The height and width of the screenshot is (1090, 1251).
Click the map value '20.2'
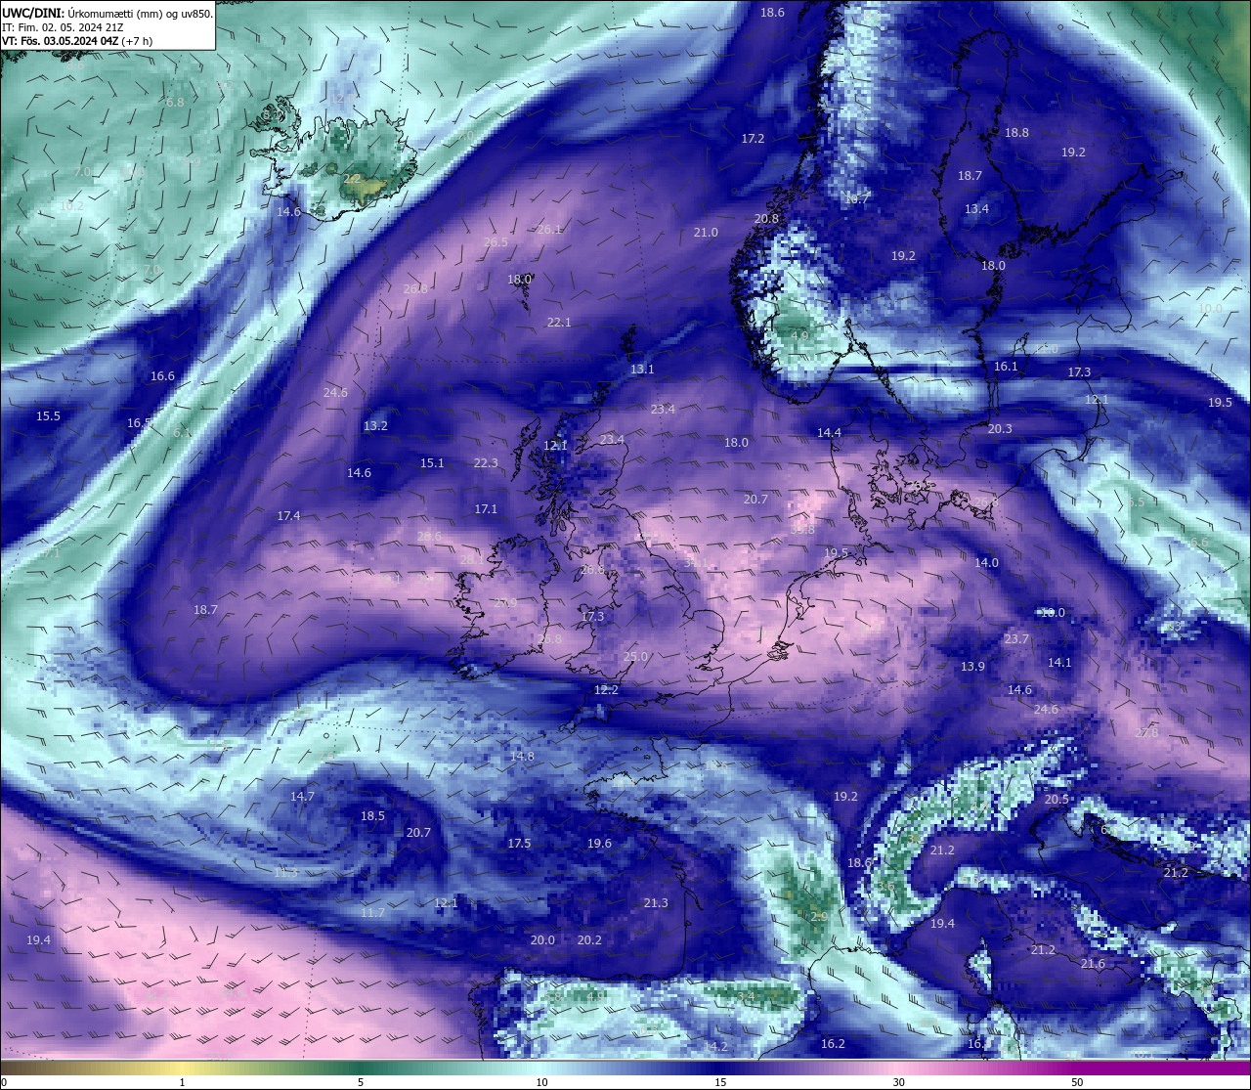point(589,939)
